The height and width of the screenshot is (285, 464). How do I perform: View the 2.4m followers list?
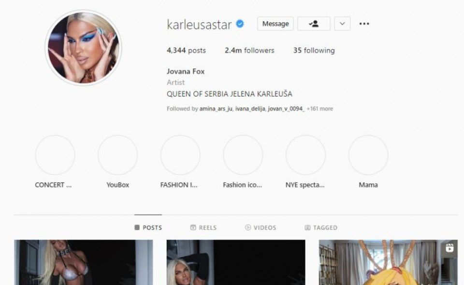(249, 51)
